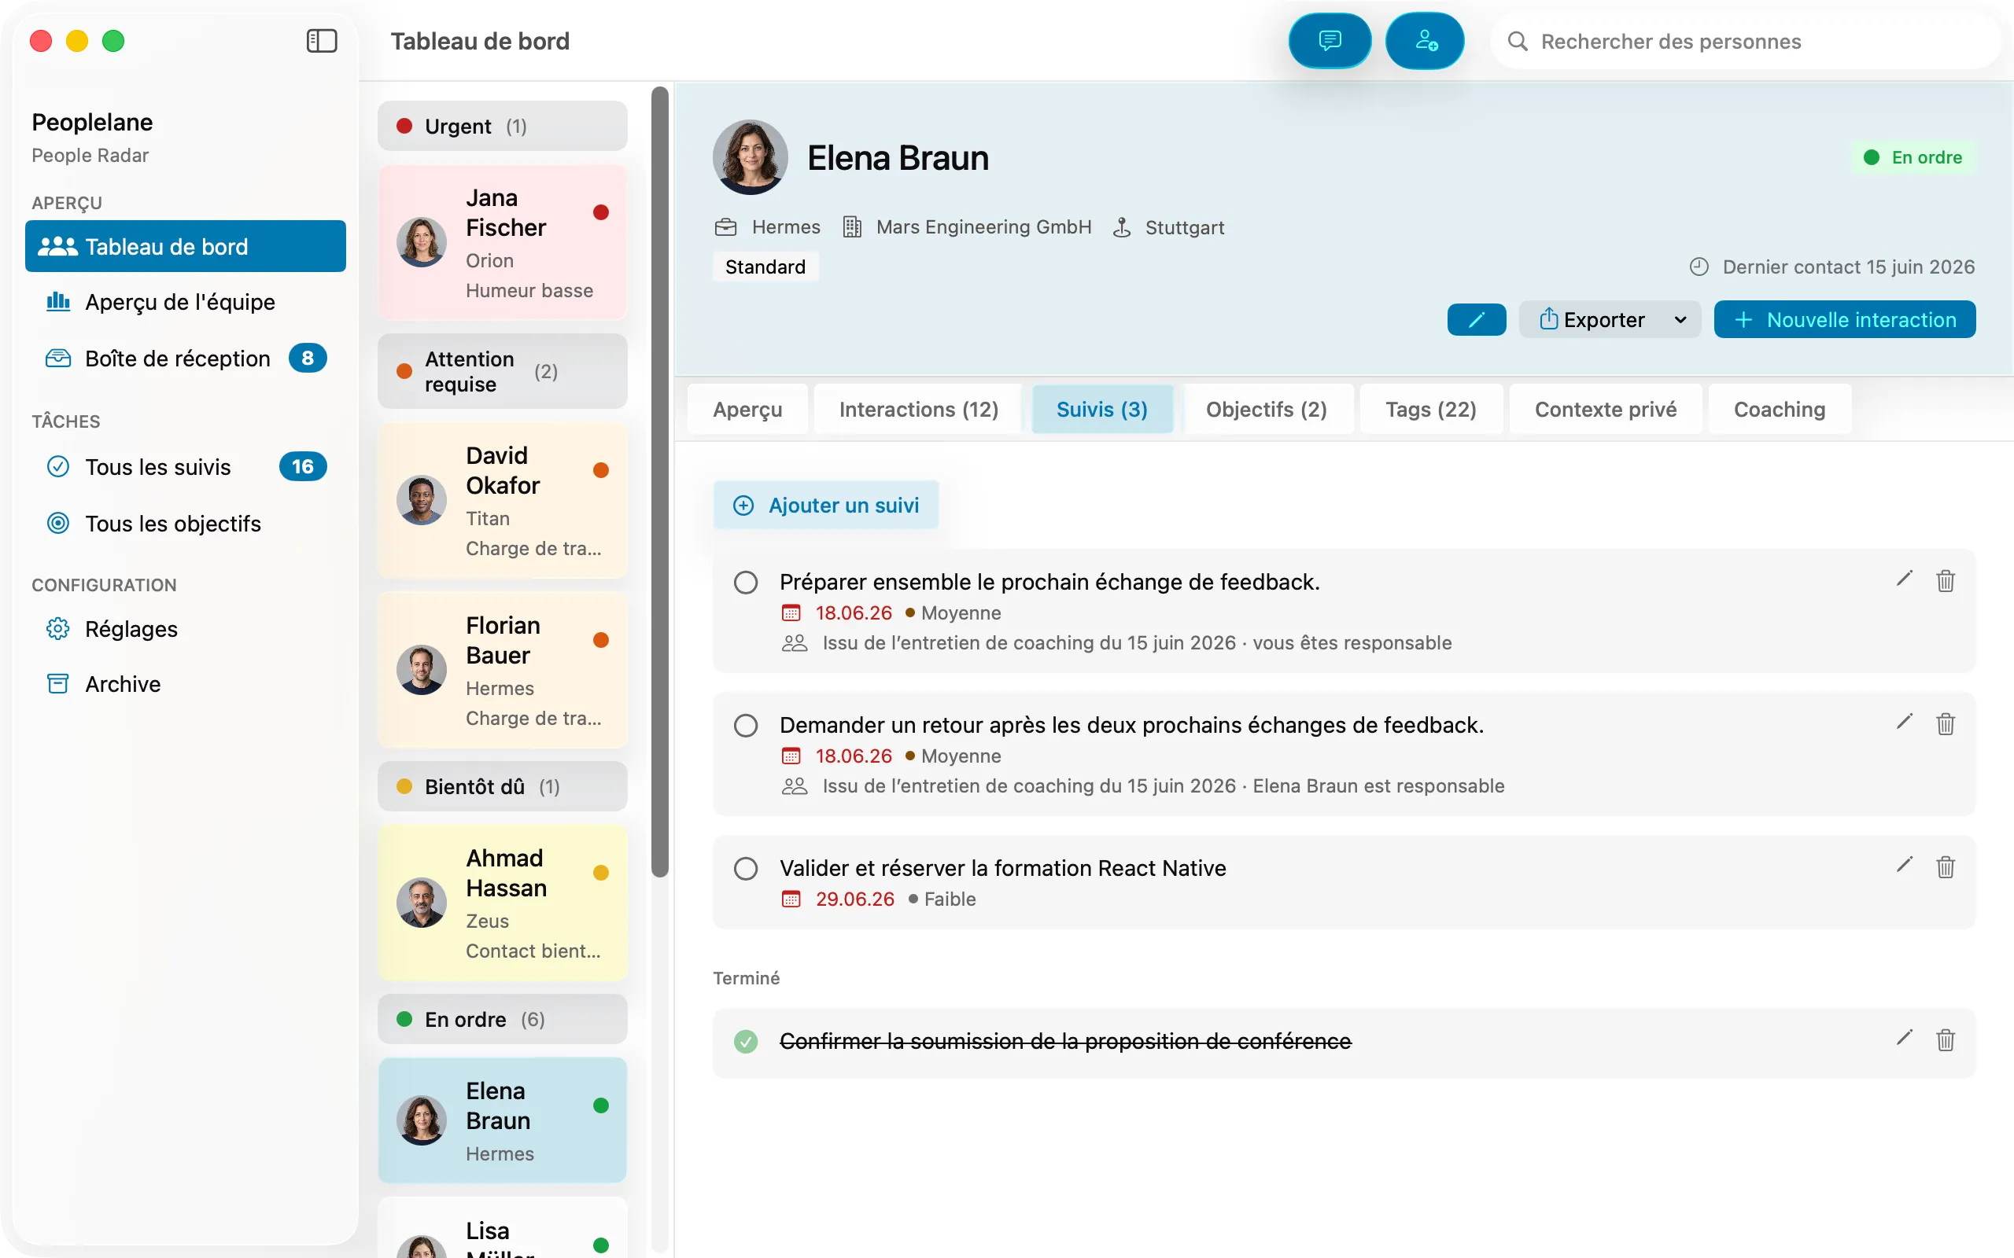The image size is (2014, 1258).
Task: Delete the React Native formation follow-up
Action: click(1945, 867)
